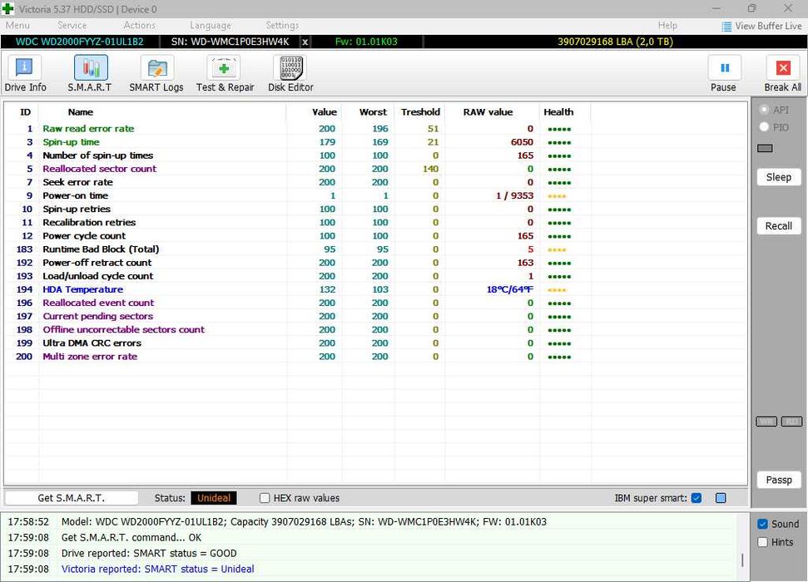Click the Sleep button
This screenshot has height=582, width=808.
778,177
